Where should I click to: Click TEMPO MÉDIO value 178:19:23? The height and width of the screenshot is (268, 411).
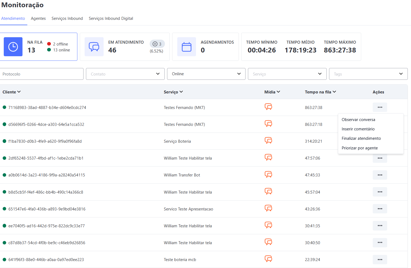(300, 50)
